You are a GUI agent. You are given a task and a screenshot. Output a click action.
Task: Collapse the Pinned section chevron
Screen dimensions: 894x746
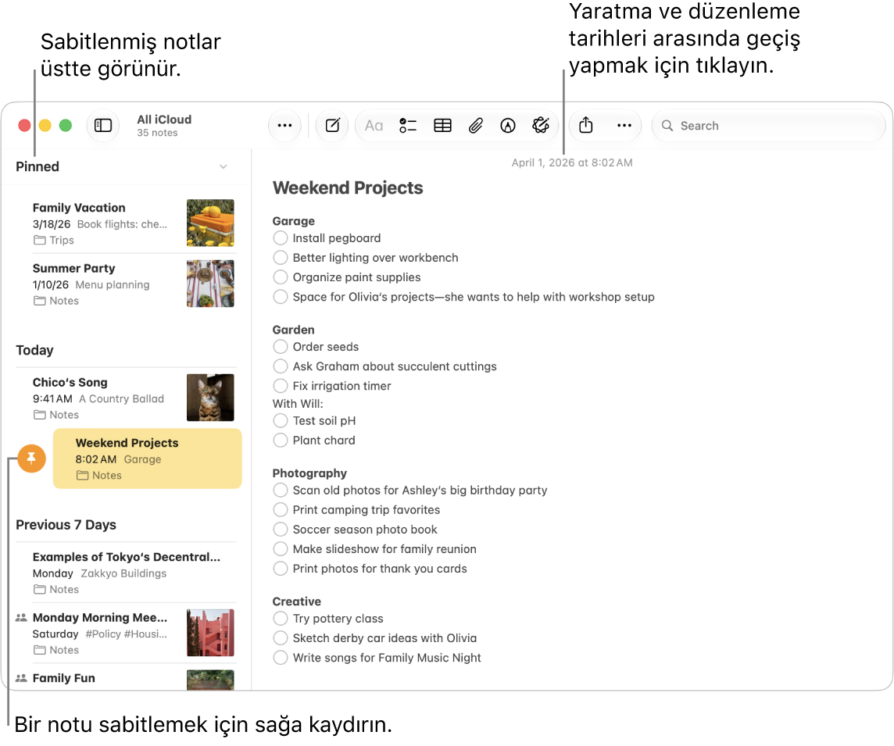[223, 166]
